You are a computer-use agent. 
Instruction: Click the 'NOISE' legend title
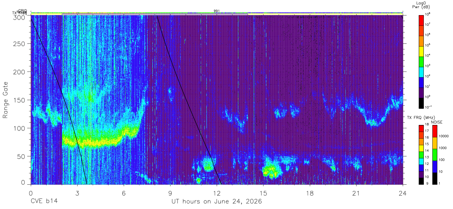tap(437, 122)
